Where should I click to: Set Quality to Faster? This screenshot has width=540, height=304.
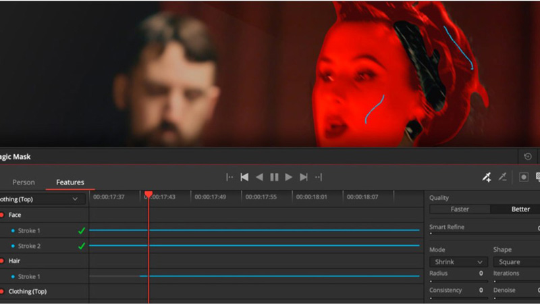(x=460, y=209)
